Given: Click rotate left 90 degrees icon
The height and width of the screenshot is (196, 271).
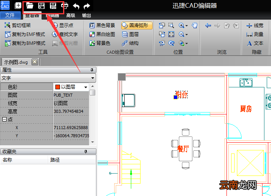Looking at the screenshot, I should [162, 26].
